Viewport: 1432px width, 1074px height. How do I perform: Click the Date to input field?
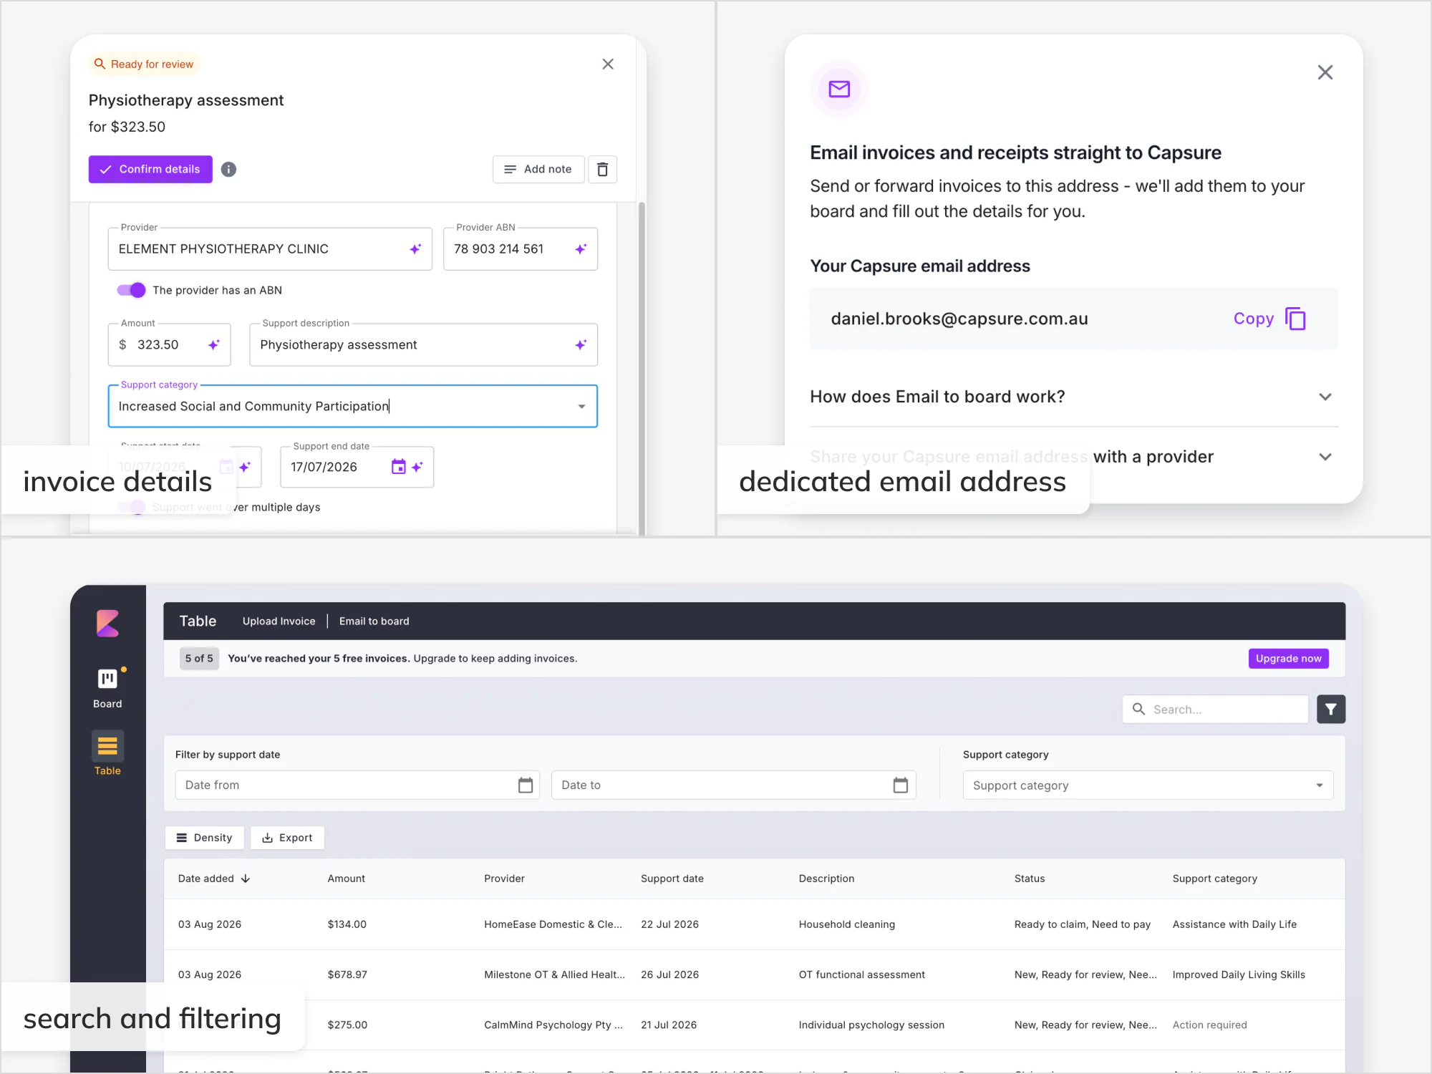click(x=733, y=785)
